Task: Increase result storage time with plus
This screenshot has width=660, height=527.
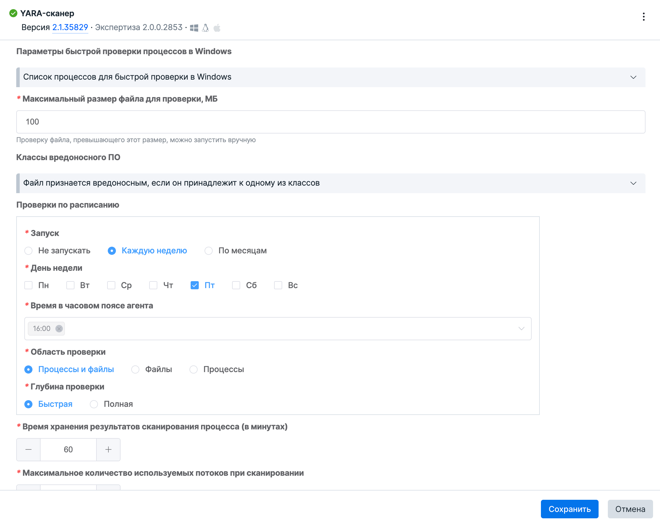Action: pyautogui.click(x=108, y=449)
